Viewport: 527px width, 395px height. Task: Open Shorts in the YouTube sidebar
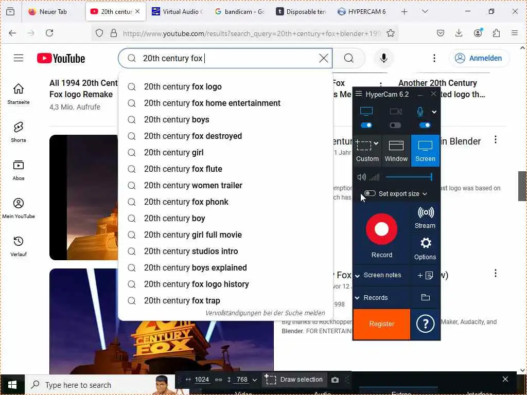(19, 132)
